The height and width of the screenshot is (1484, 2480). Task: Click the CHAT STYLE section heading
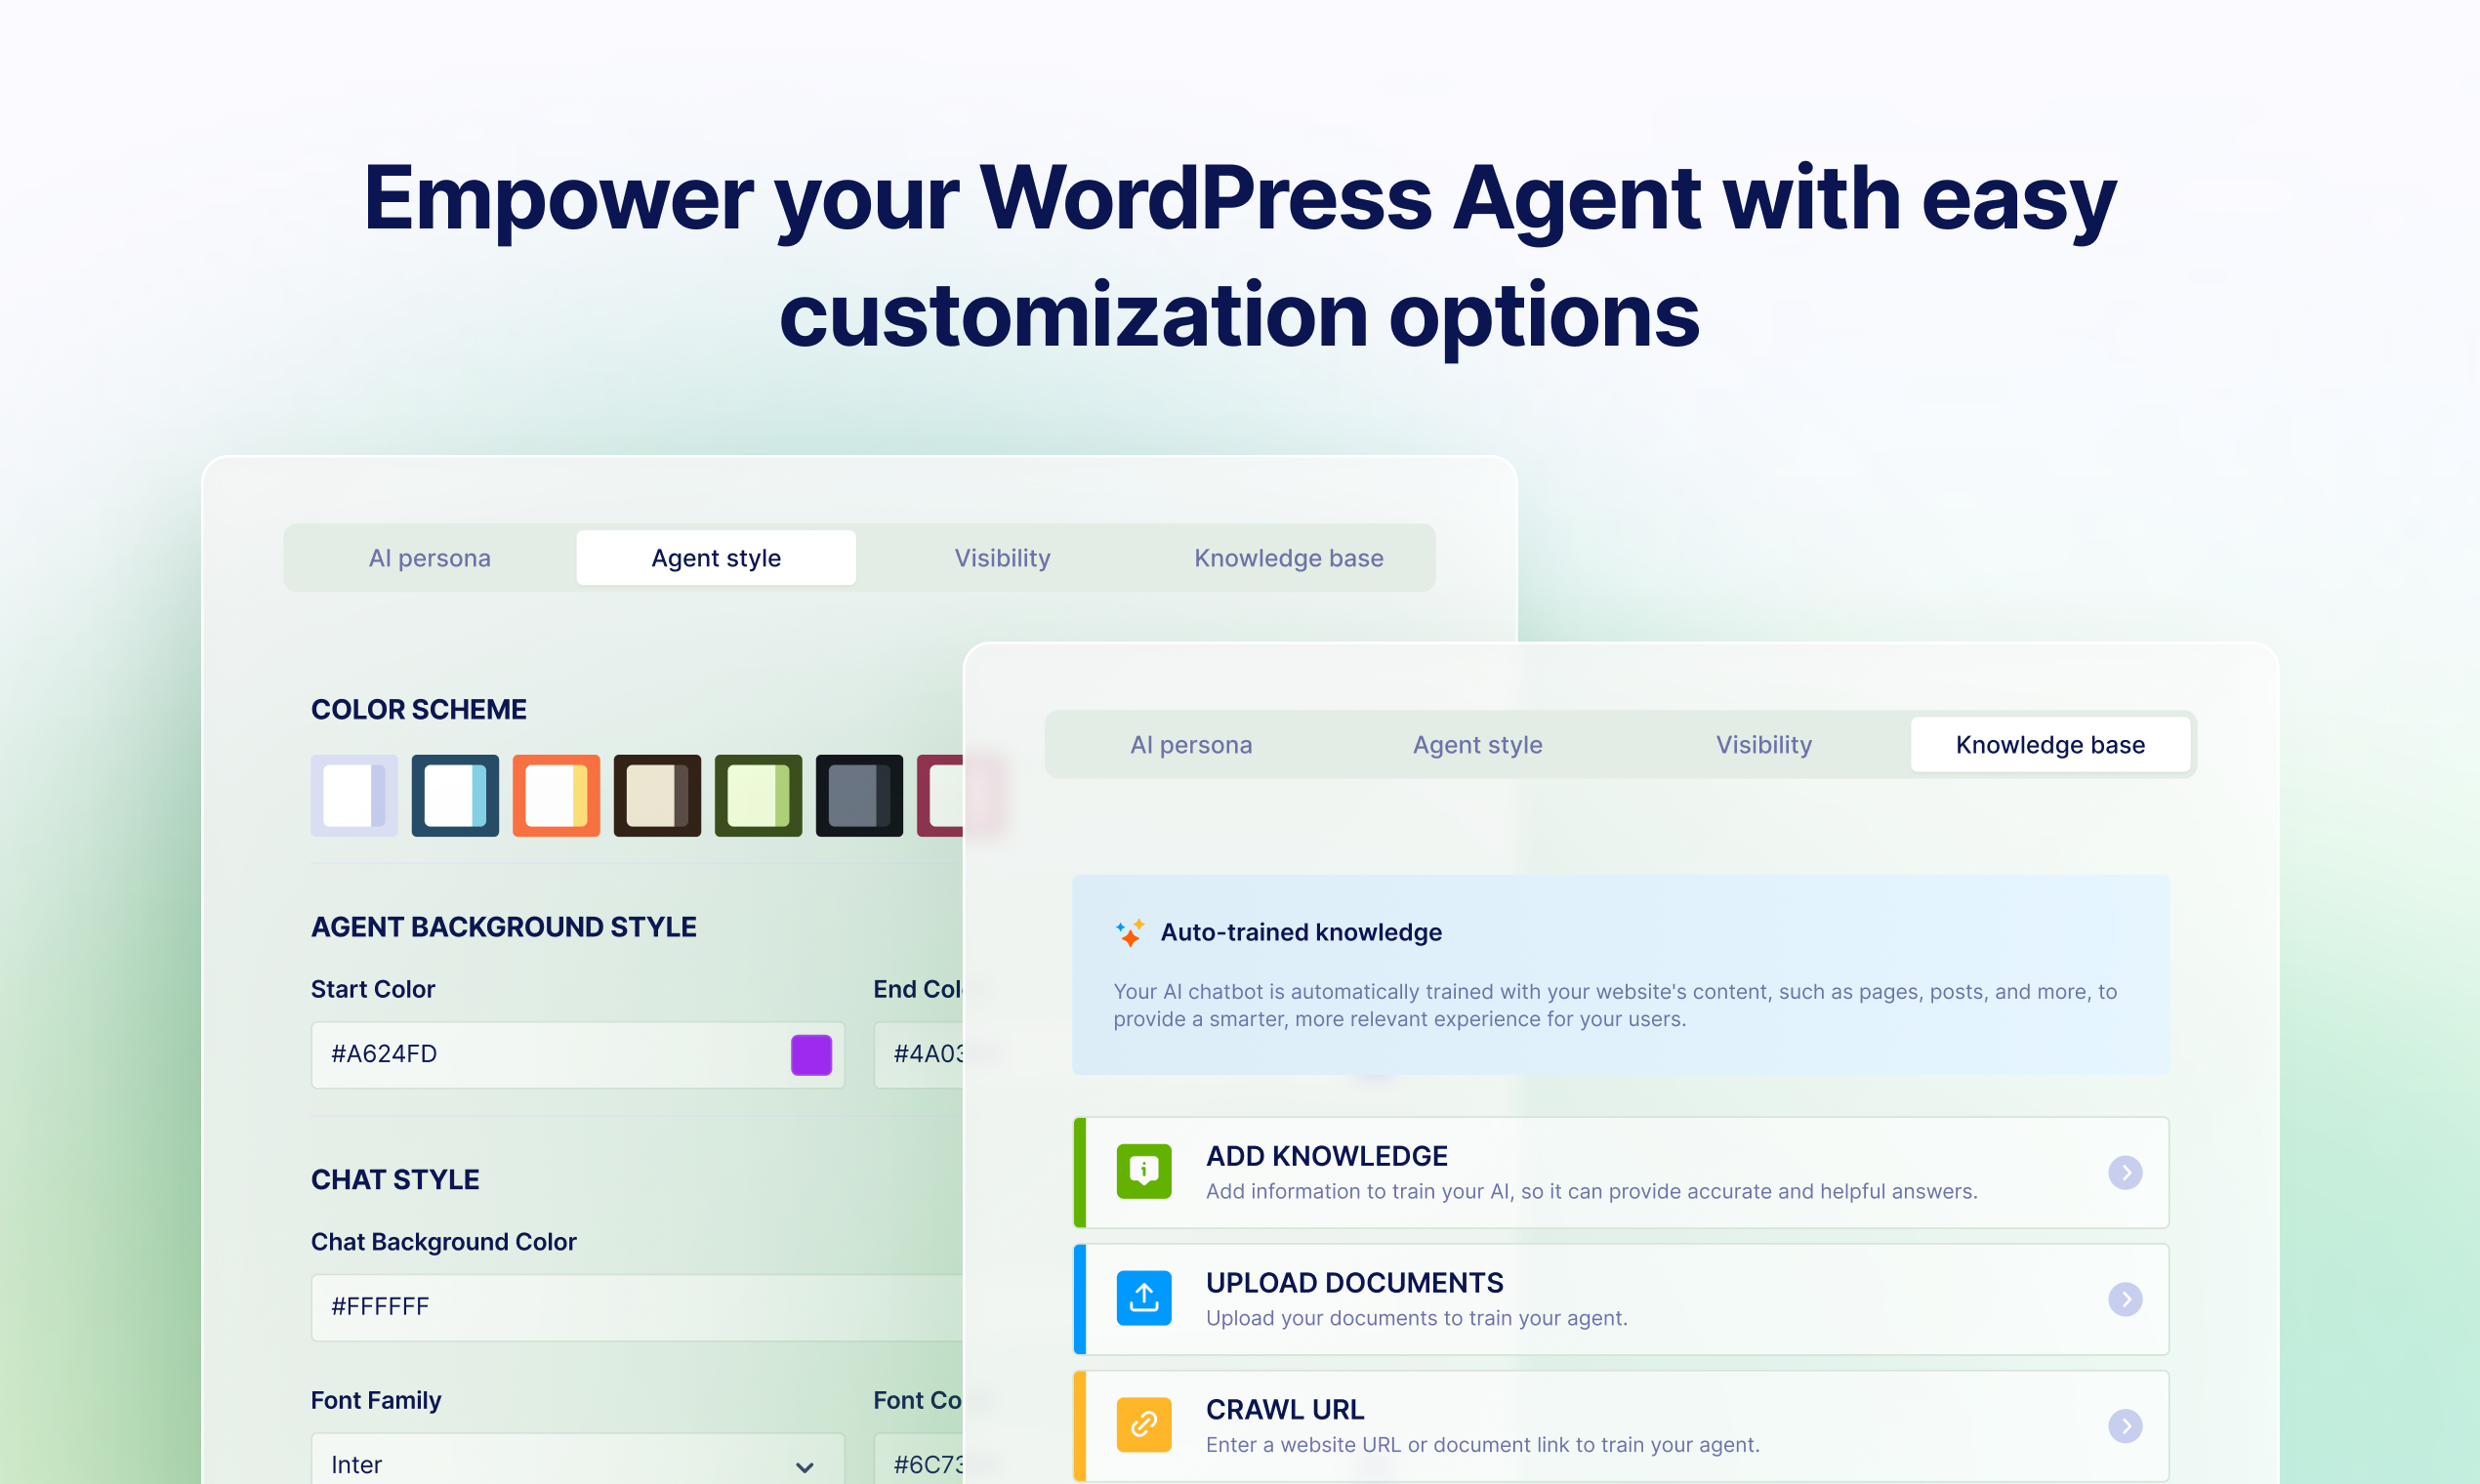[395, 1180]
